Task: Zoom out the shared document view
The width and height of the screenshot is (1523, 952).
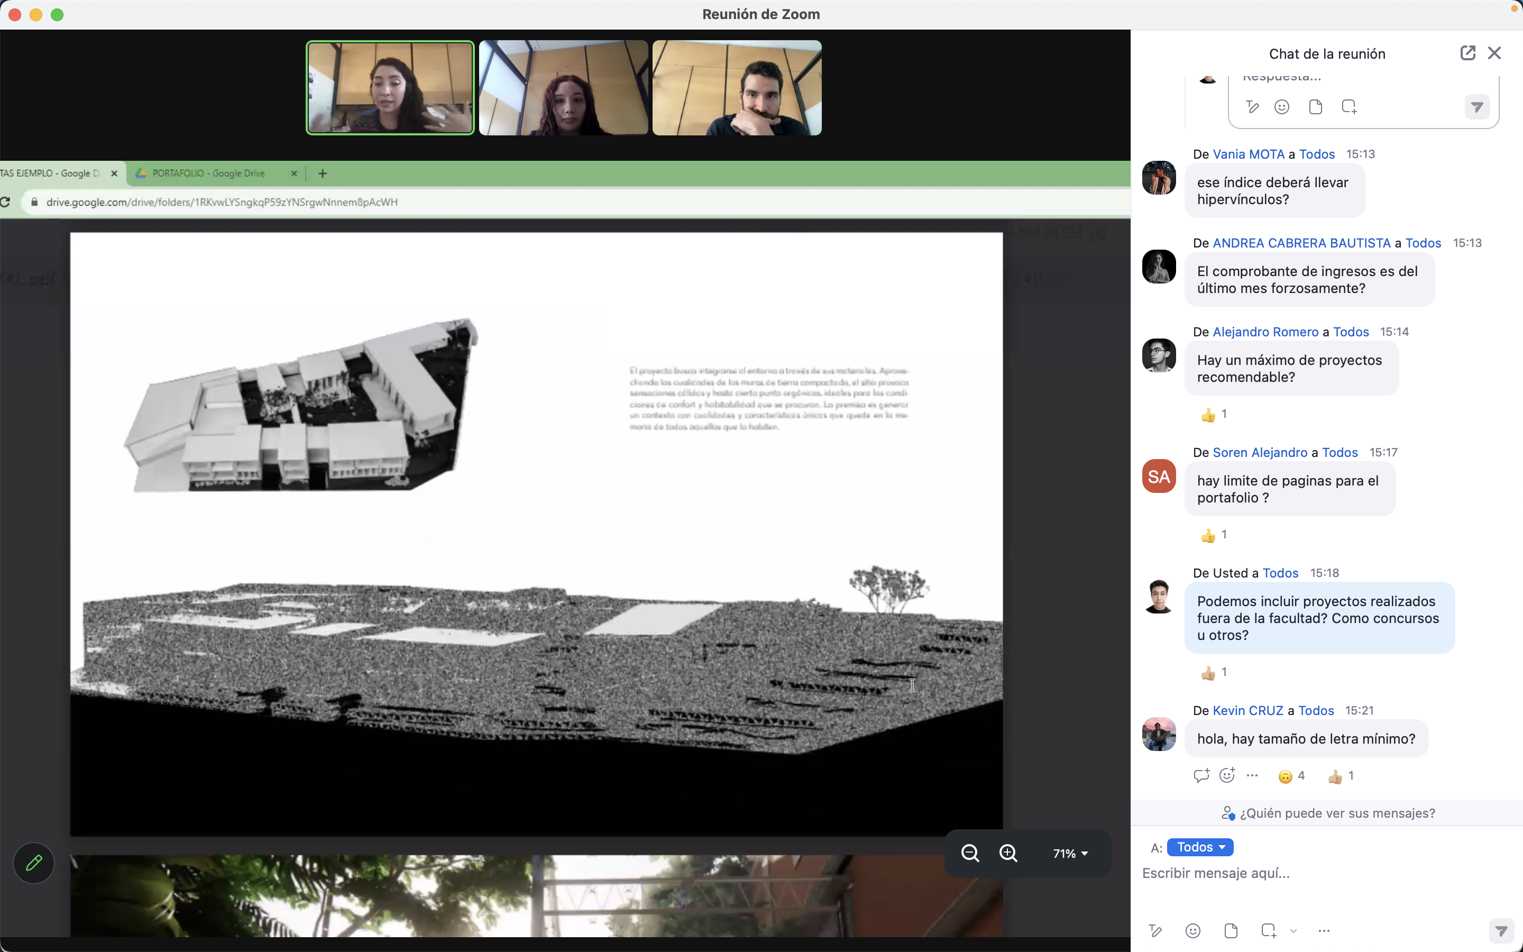Action: (970, 853)
